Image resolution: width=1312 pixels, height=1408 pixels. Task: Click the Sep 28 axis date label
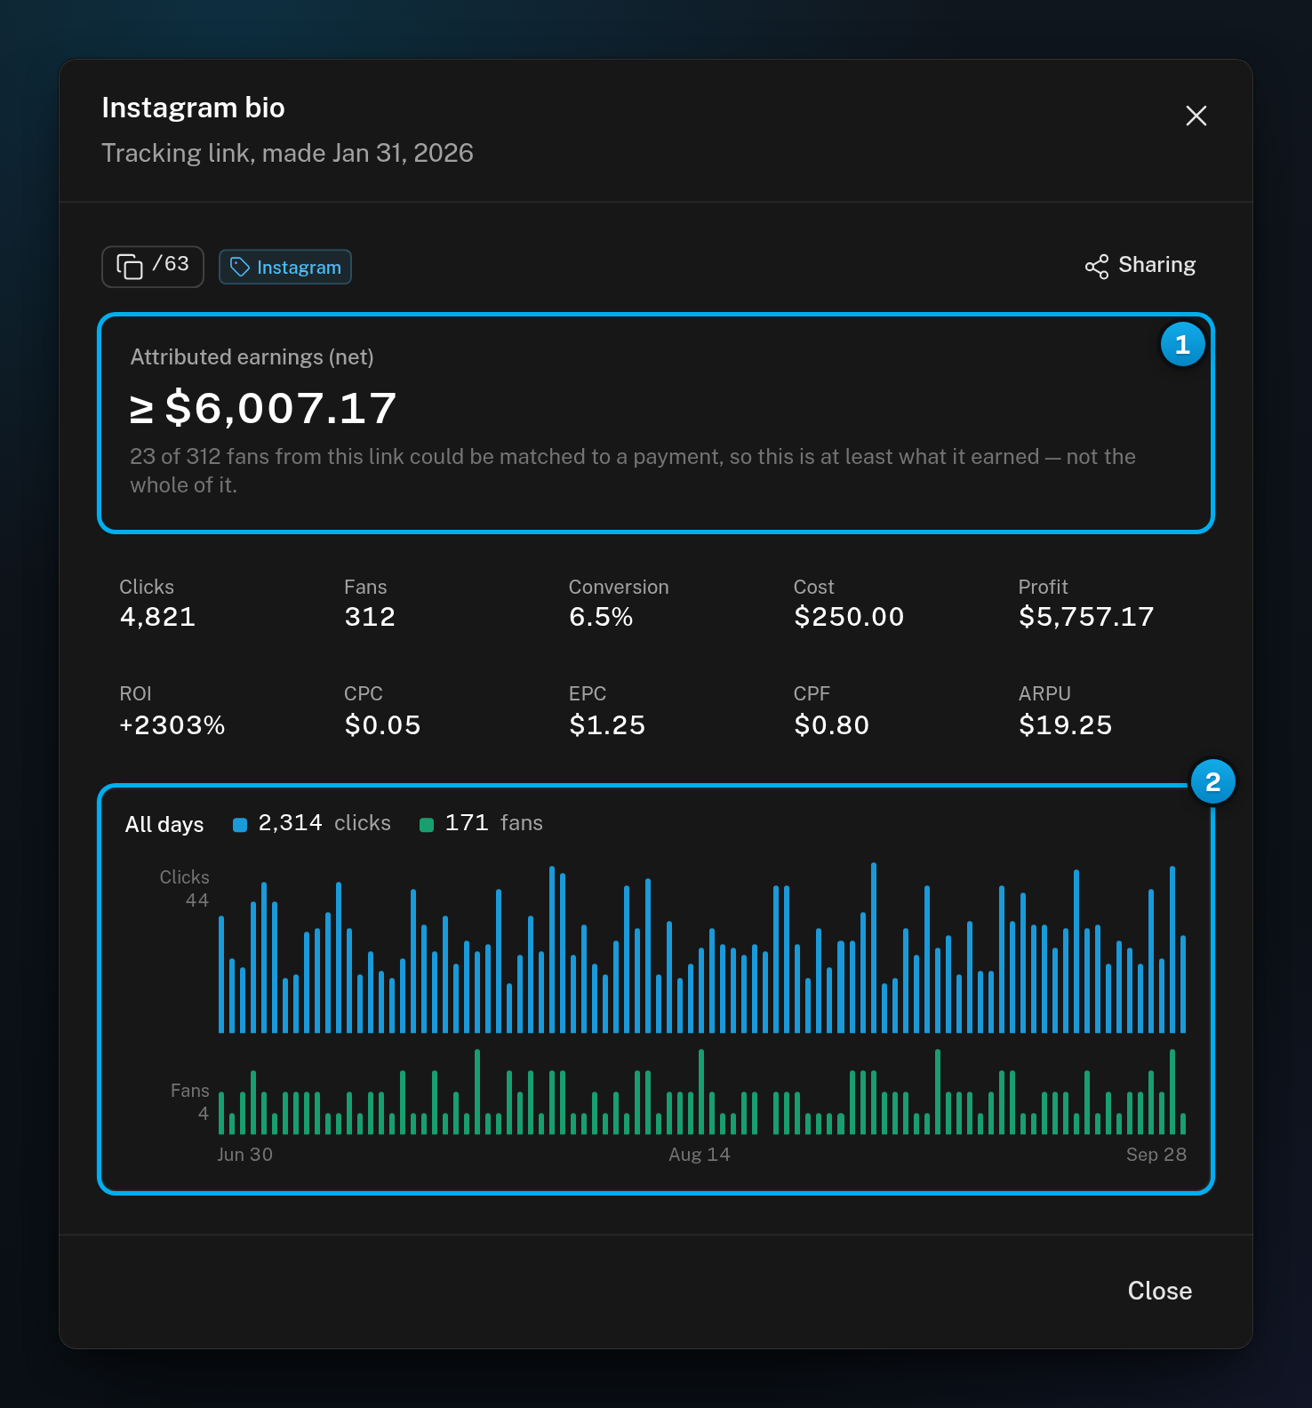tap(1156, 1155)
